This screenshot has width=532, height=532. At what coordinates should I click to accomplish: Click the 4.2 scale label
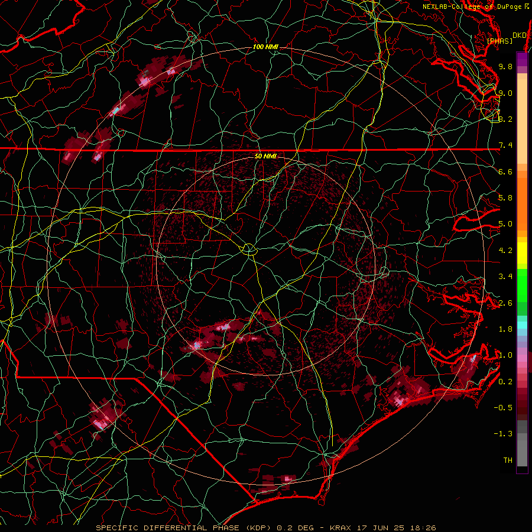[505, 251]
